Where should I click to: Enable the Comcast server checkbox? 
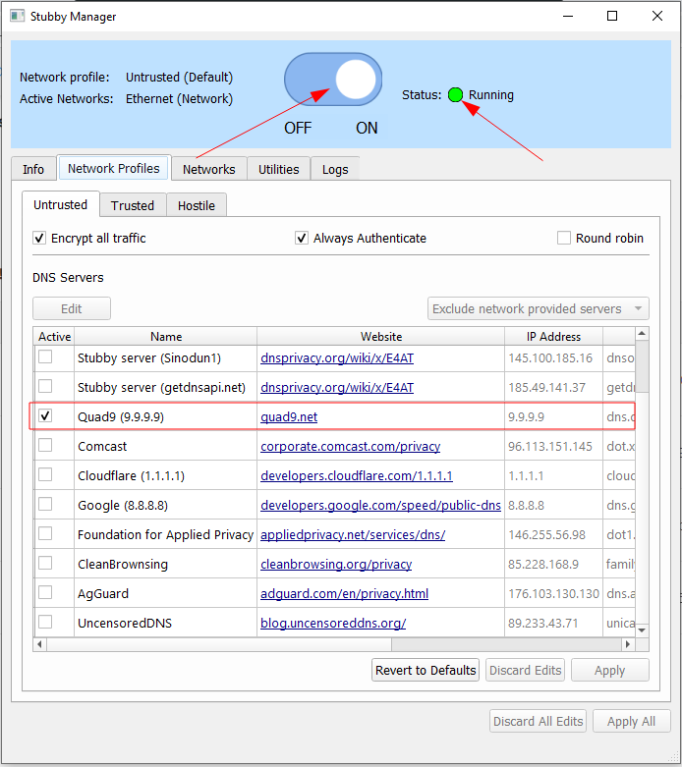(45, 445)
